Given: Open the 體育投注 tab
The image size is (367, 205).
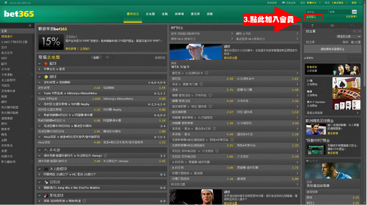Looking at the screenshot, I should tap(133, 14).
